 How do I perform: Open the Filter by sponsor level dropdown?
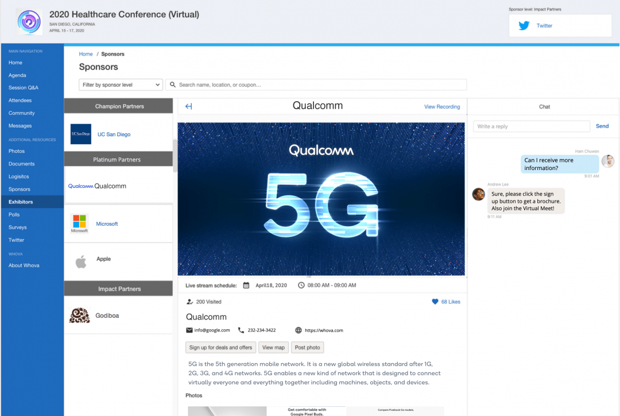[121, 84]
